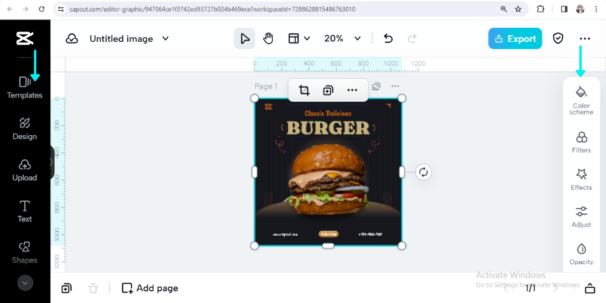606x303 pixels.
Task: Click the page background image icon
Action: click(376, 87)
